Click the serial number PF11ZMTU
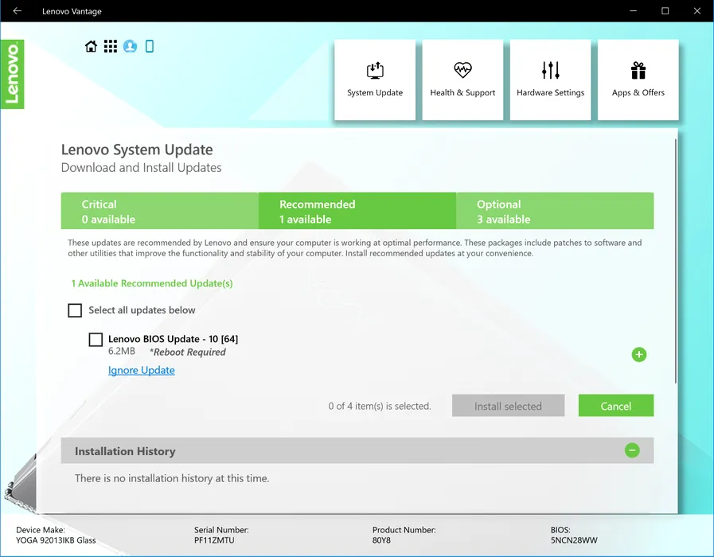Screen dimensions: 714x557 coord(214,540)
